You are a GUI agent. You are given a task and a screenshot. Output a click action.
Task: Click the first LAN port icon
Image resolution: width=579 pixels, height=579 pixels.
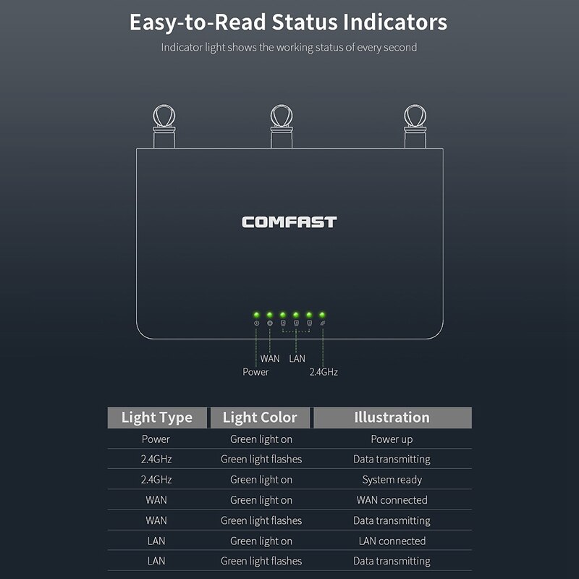click(283, 324)
